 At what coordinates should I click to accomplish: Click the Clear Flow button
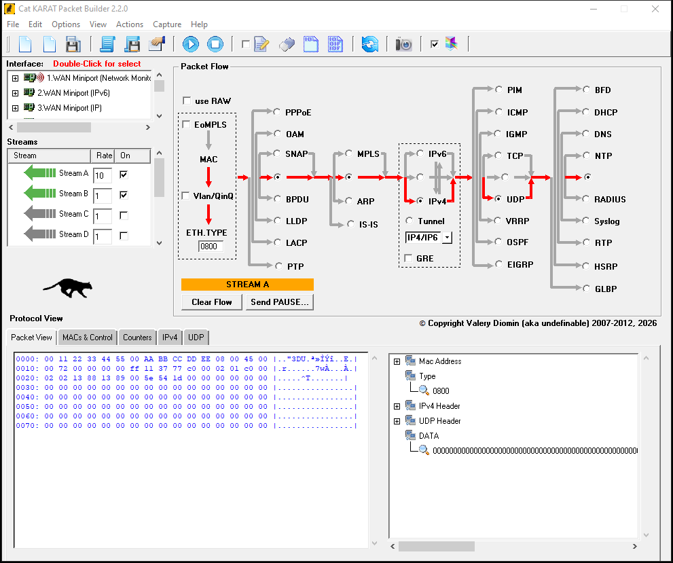pos(212,302)
